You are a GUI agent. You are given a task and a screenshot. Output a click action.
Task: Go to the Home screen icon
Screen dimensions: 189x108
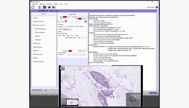point(33,7)
